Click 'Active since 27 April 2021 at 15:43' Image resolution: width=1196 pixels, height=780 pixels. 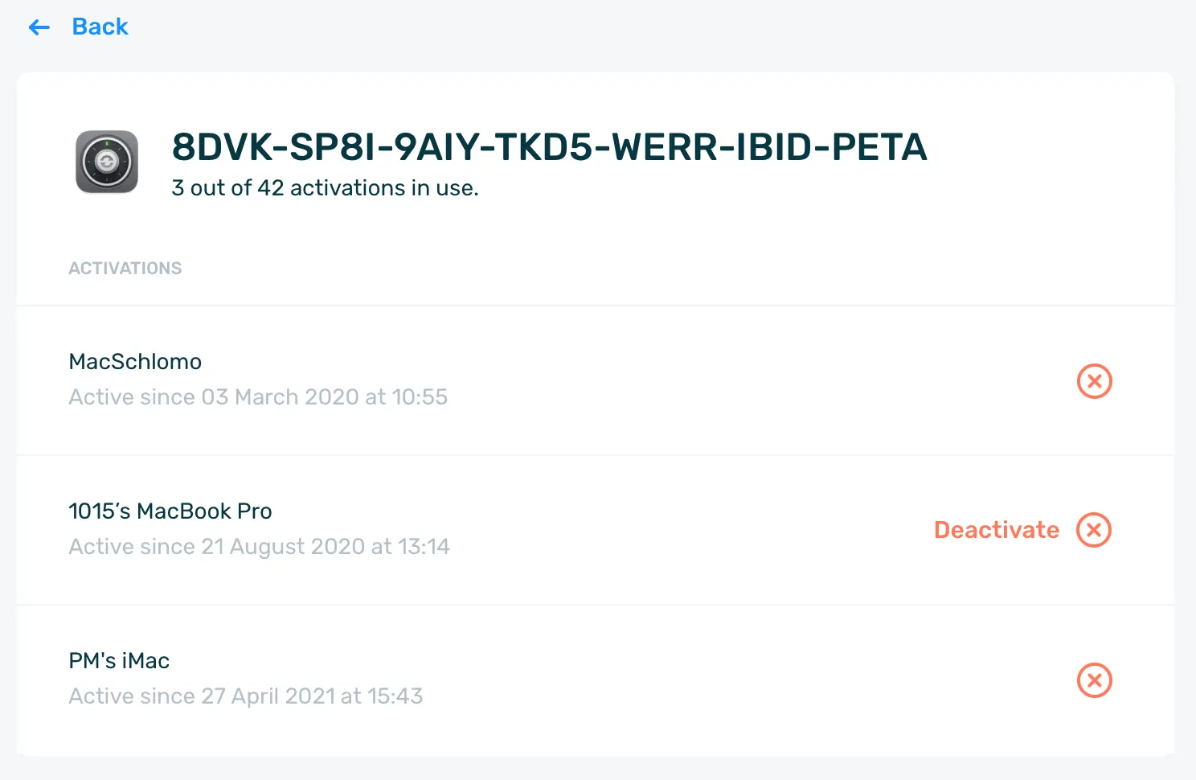click(x=246, y=696)
